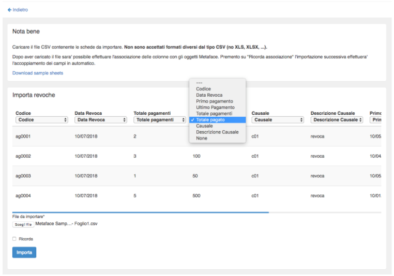The image size is (394, 276).
Task: Click the Scegli file button
Action: tap(23, 224)
